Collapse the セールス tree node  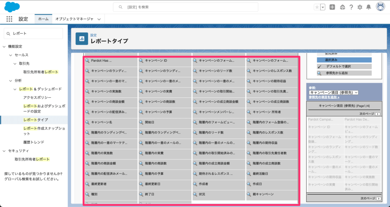pyautogui.click(x=10, y=55)
